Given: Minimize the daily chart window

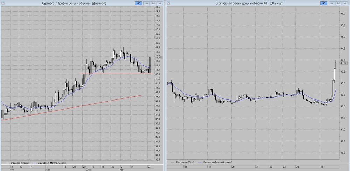Looking at the screenshot, I should click(x=146, y=3).
